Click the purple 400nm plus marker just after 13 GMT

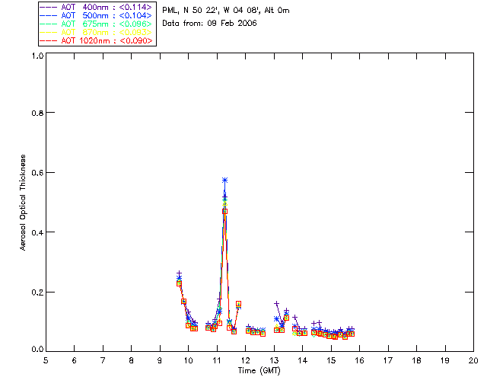pos(277,303)
